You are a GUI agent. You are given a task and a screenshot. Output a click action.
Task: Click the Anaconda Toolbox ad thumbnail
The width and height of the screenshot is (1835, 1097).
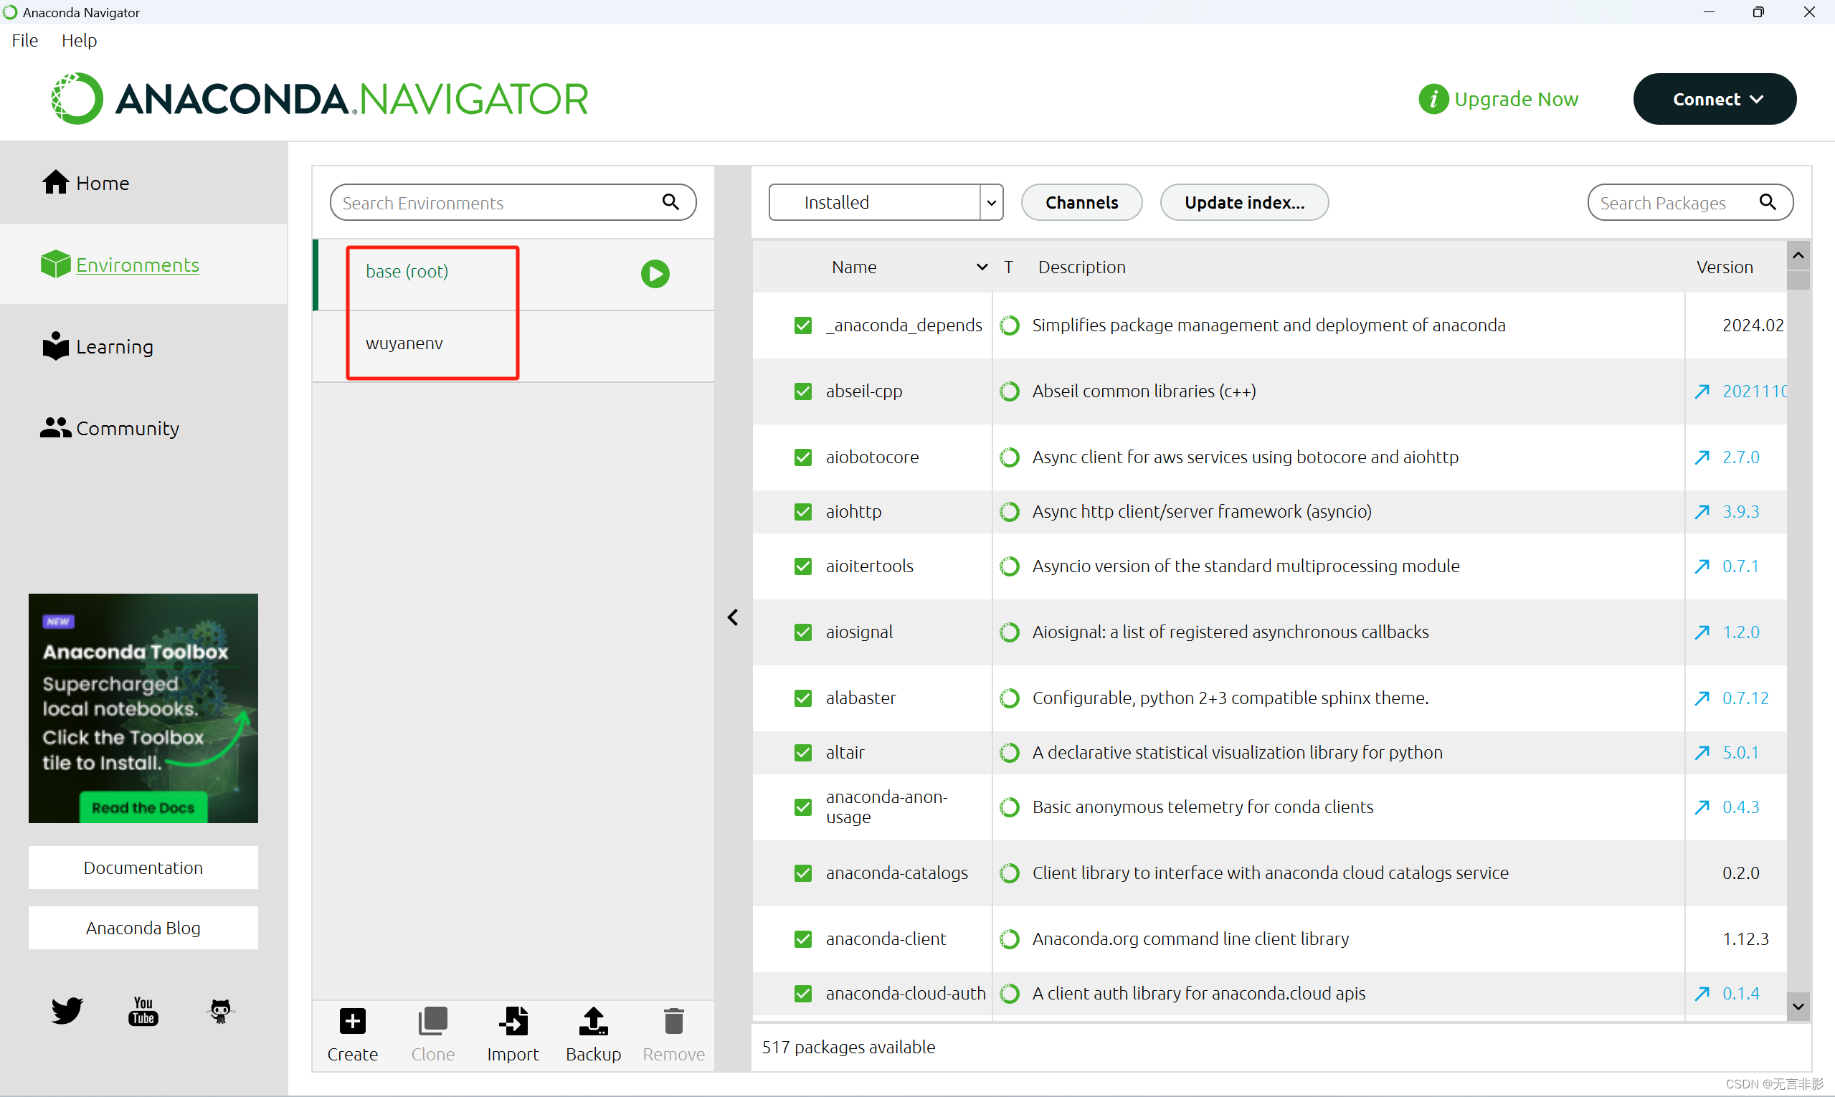[x=143, y=708]
